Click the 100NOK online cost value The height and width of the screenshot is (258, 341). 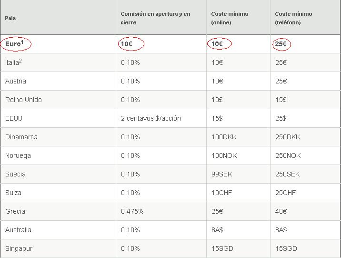click(224, 155)
